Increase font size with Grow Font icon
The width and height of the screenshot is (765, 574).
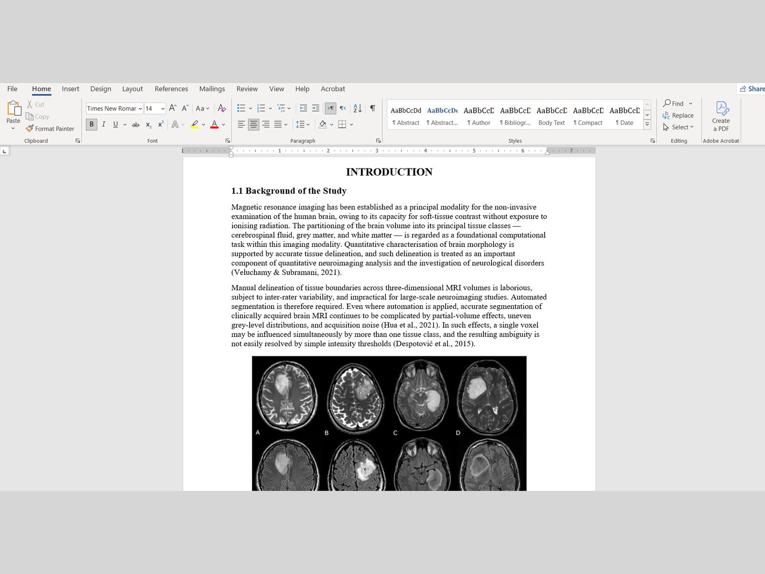pyautogui.click(x=173, y=108)
